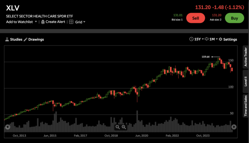Click the candle interval icon beside 1M

click(206, 39)
